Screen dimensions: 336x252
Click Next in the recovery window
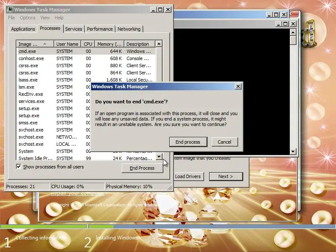click(226, 176)
